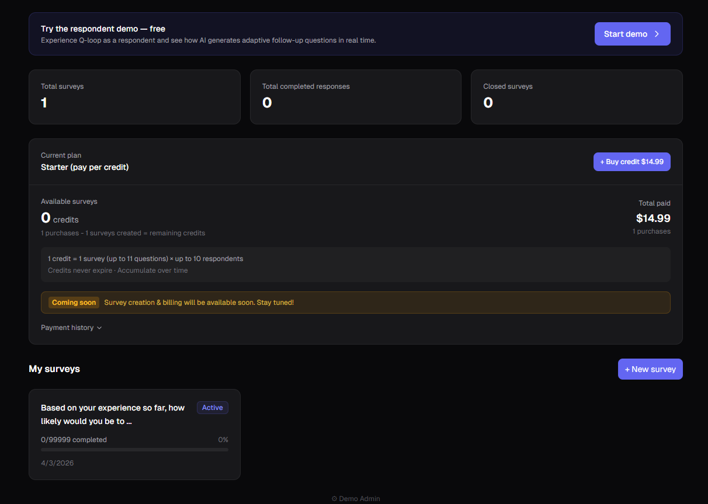Expand the Payment history section
The height and width of the screenshot is (504, 708).
(71, 328)
